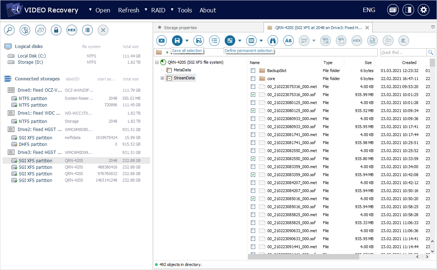Click the log window icon in header

tap(393, 10)
